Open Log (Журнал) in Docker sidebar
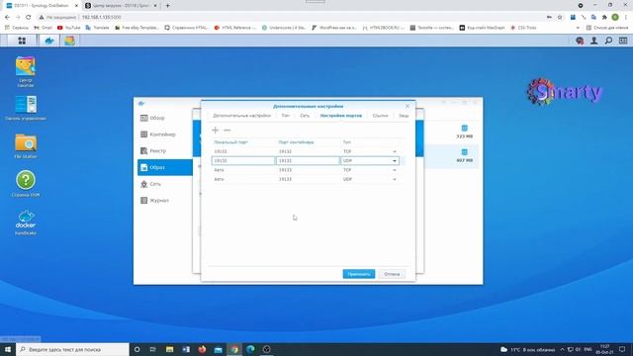The image size is (633, 356). point(165,200)
